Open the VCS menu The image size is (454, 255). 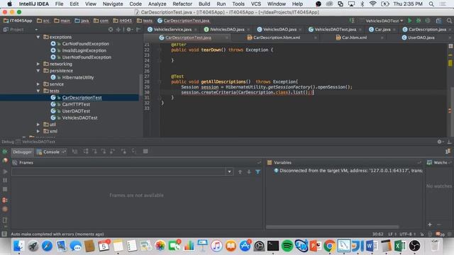[x=255, y=4]
